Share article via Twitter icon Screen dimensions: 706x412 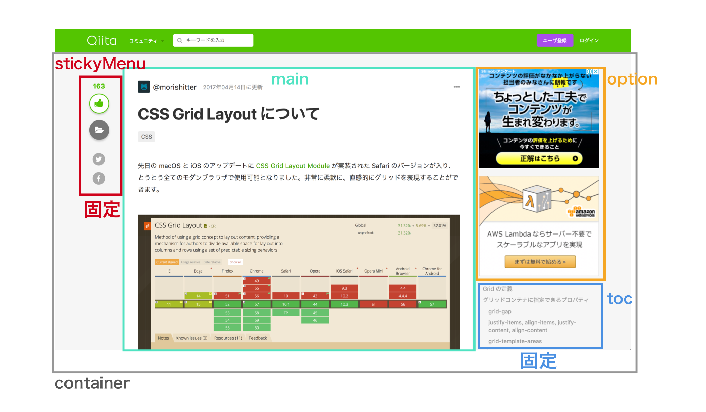click(99, 159)
